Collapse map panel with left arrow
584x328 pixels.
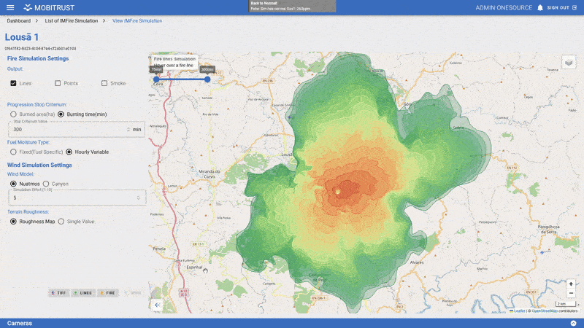coord(157,305)
